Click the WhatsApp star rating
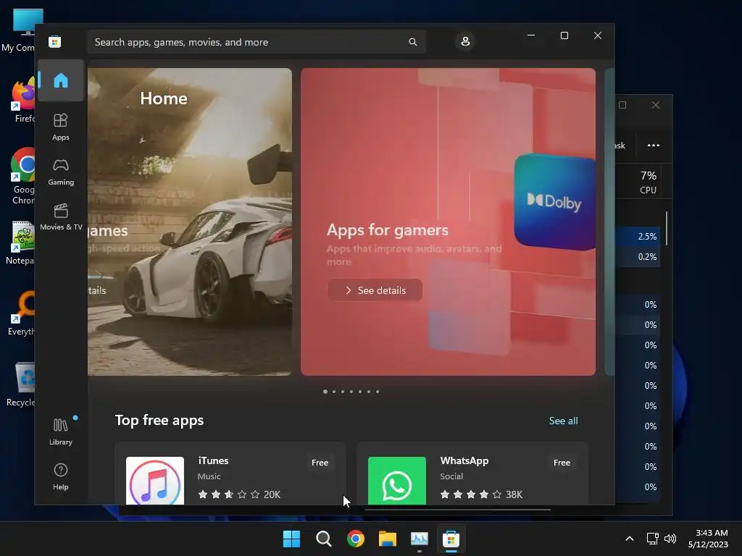 coord(471,494)
